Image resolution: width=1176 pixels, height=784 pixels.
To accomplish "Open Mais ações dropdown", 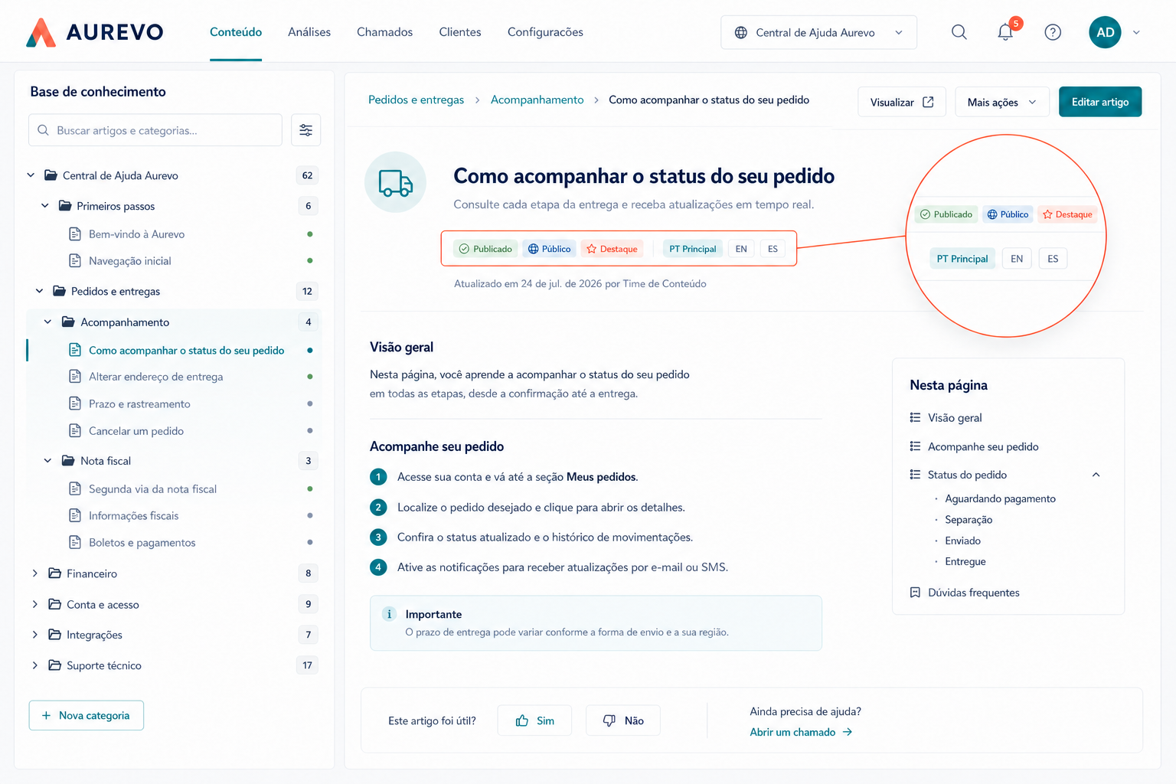I will coord(1001,102).
